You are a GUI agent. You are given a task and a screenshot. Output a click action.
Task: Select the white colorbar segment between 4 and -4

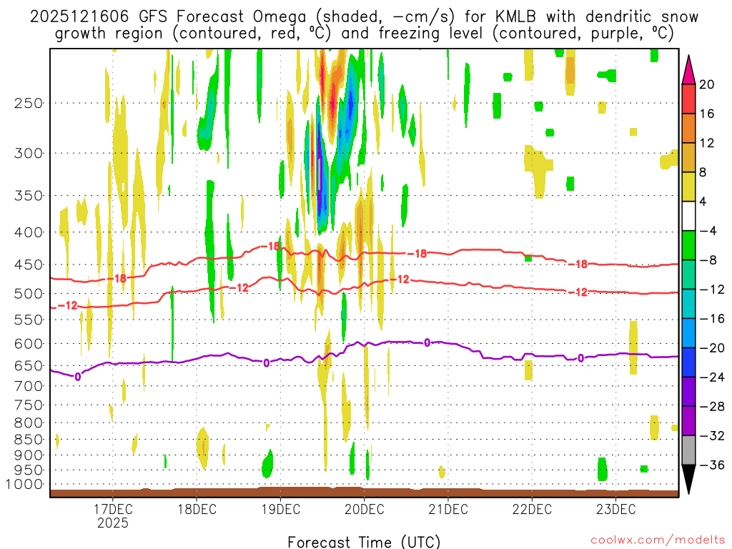coord(690,216)
